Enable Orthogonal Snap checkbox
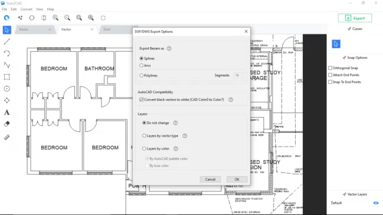 pyautogui.click(x=330, y=68)
